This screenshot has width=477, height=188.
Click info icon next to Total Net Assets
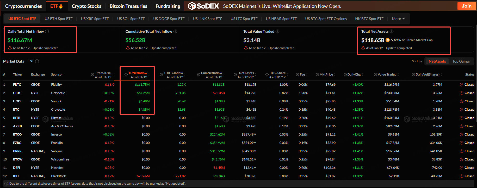click(x=392, y=31)
